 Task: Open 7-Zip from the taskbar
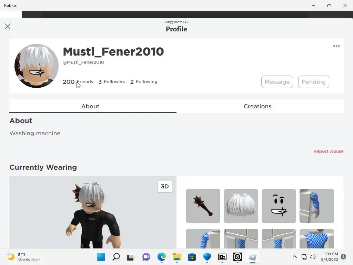[x=222, y=257]
